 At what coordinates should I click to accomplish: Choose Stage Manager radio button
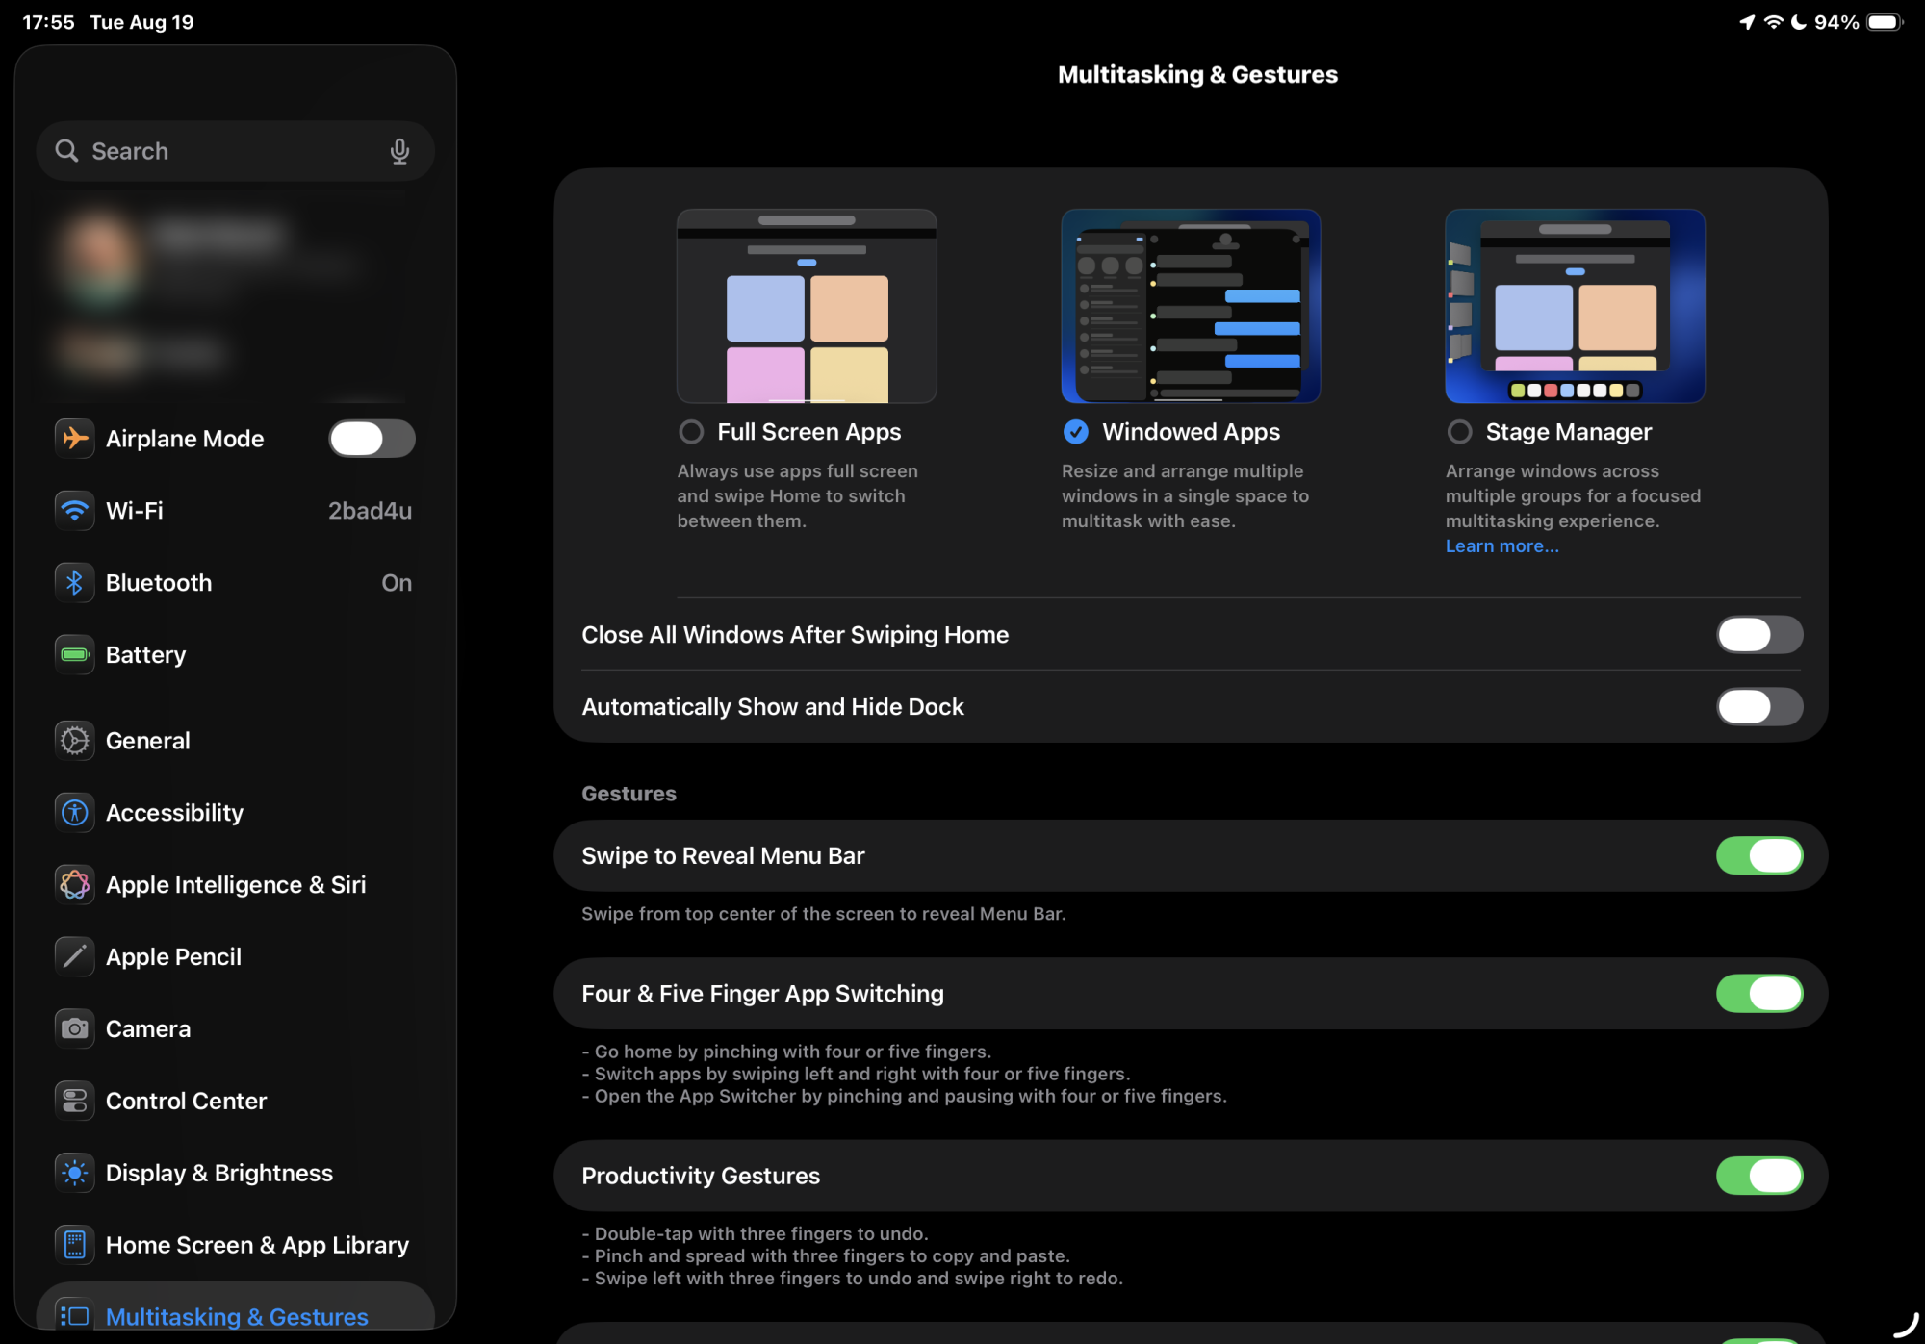tap(1459, 432)
